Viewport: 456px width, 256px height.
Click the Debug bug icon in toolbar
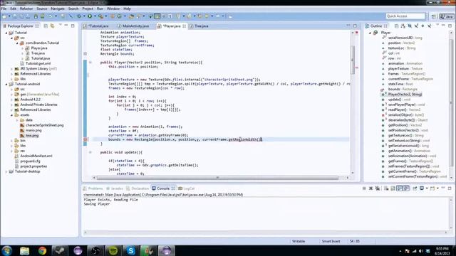[79, 16]
